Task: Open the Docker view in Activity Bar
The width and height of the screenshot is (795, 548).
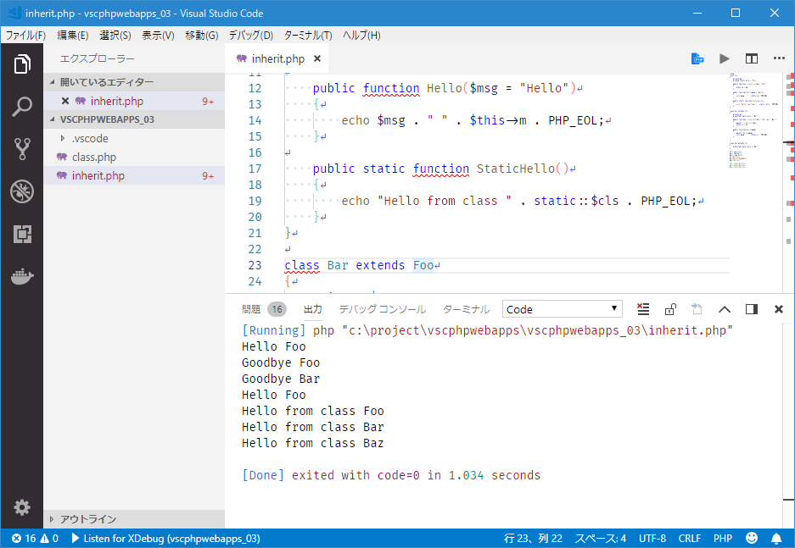Action: tap(21, 274)
